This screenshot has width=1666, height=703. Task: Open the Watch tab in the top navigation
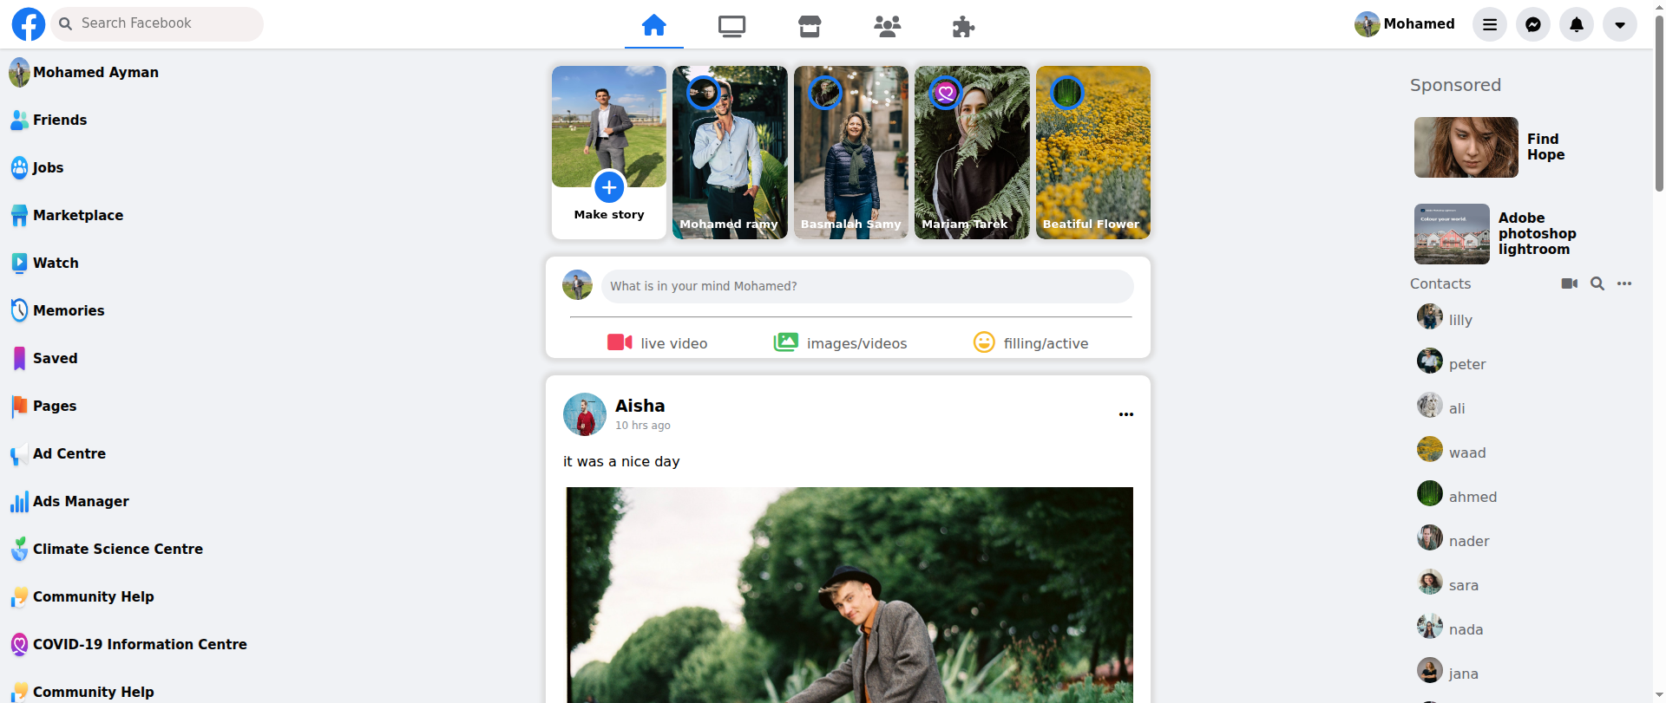point(731,26)
